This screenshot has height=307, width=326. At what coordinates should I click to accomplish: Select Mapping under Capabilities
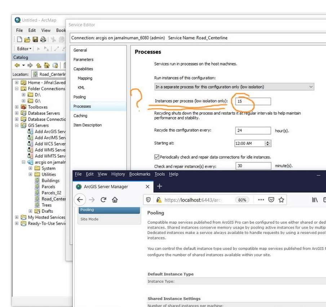pos(85,78)
